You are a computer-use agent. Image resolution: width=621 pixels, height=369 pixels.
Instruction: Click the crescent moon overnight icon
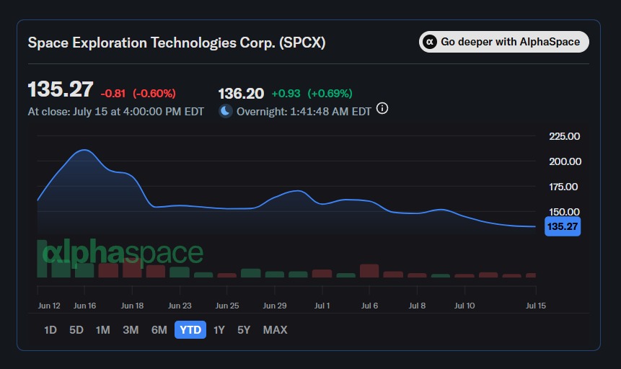point(226,111)
